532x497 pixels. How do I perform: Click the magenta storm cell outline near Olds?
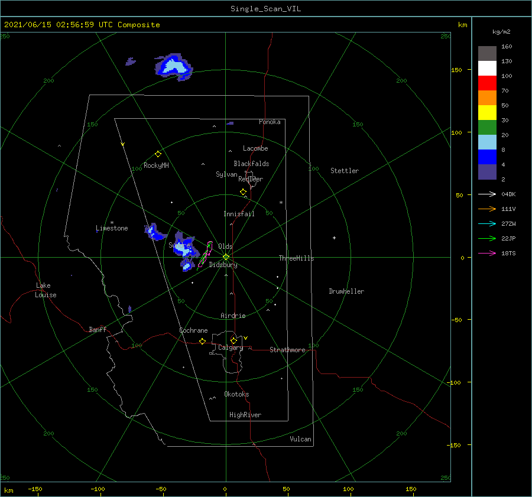[x=206, y=255]
